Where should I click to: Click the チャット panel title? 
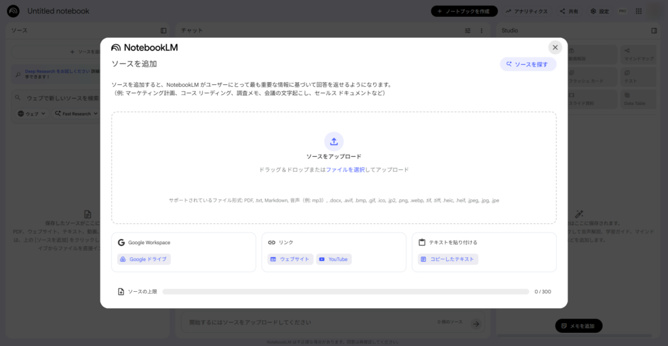(192, 31)
